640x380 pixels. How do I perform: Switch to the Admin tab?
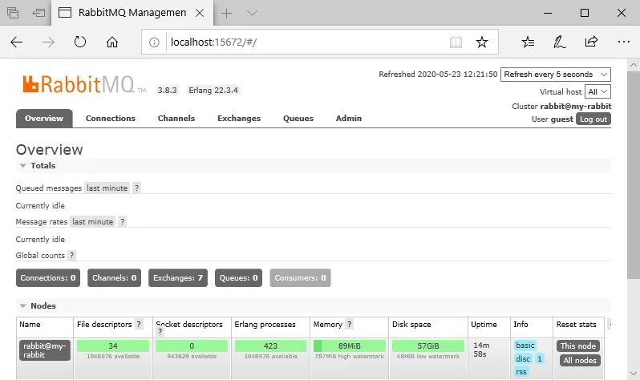click(349, 119)
